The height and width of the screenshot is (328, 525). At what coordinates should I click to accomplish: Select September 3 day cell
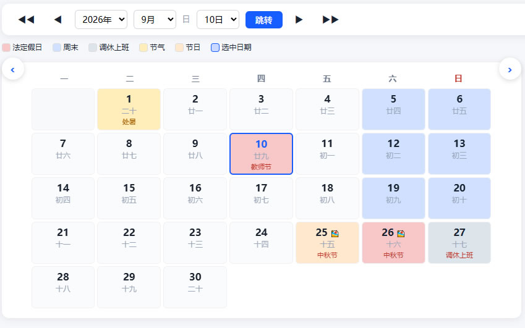point(261,109)
